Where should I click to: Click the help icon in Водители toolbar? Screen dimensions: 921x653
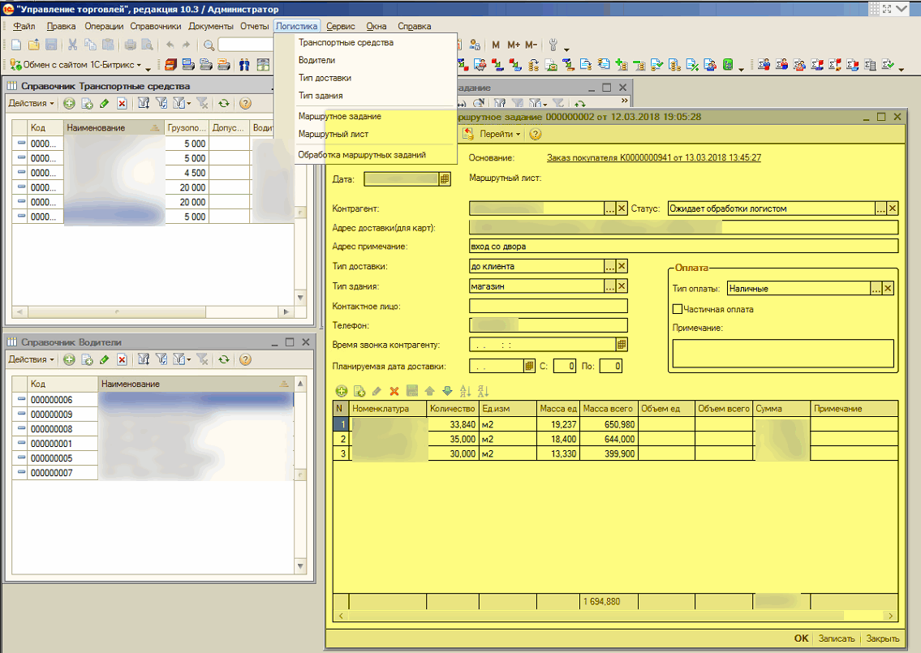click(x=244, y=359)
